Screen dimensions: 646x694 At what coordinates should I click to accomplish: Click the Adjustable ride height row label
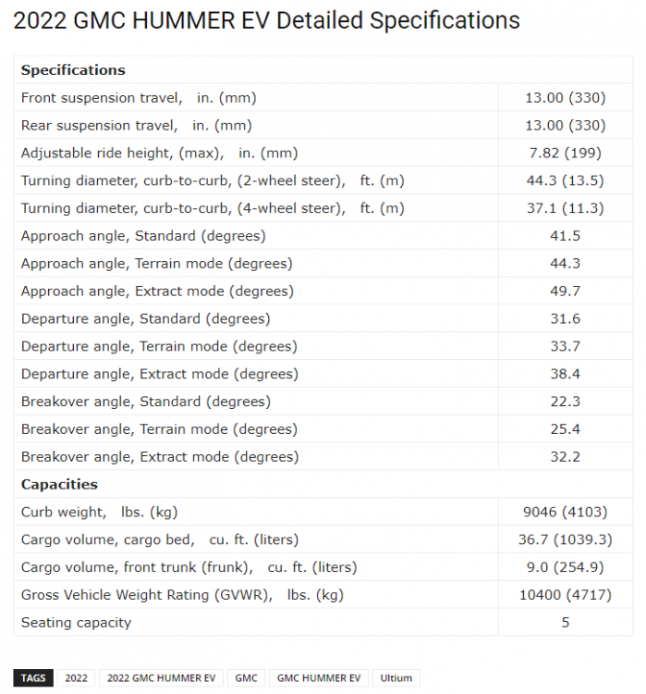pos(159,154)
